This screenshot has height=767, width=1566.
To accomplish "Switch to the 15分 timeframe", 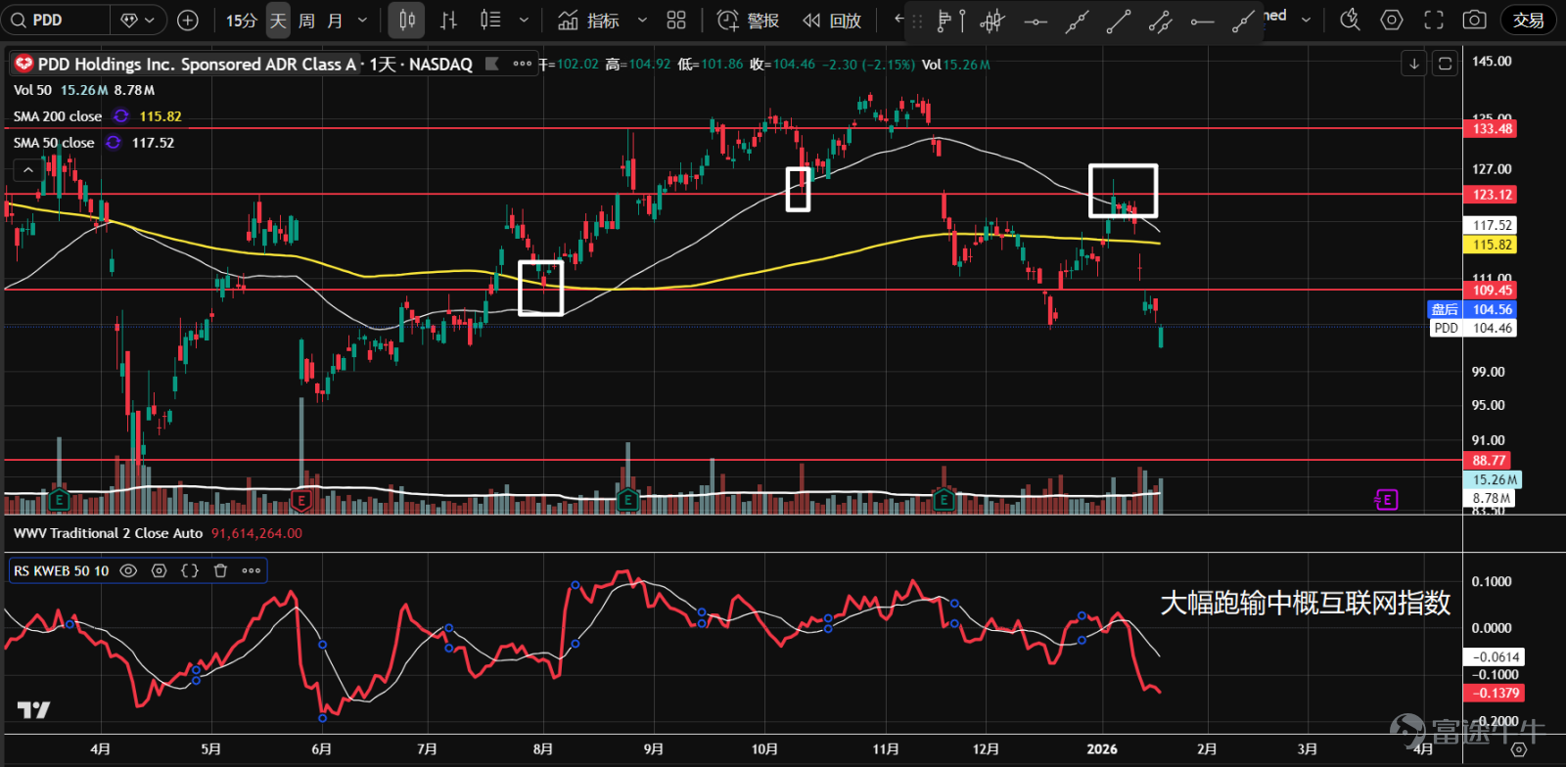I will (242, 20).
